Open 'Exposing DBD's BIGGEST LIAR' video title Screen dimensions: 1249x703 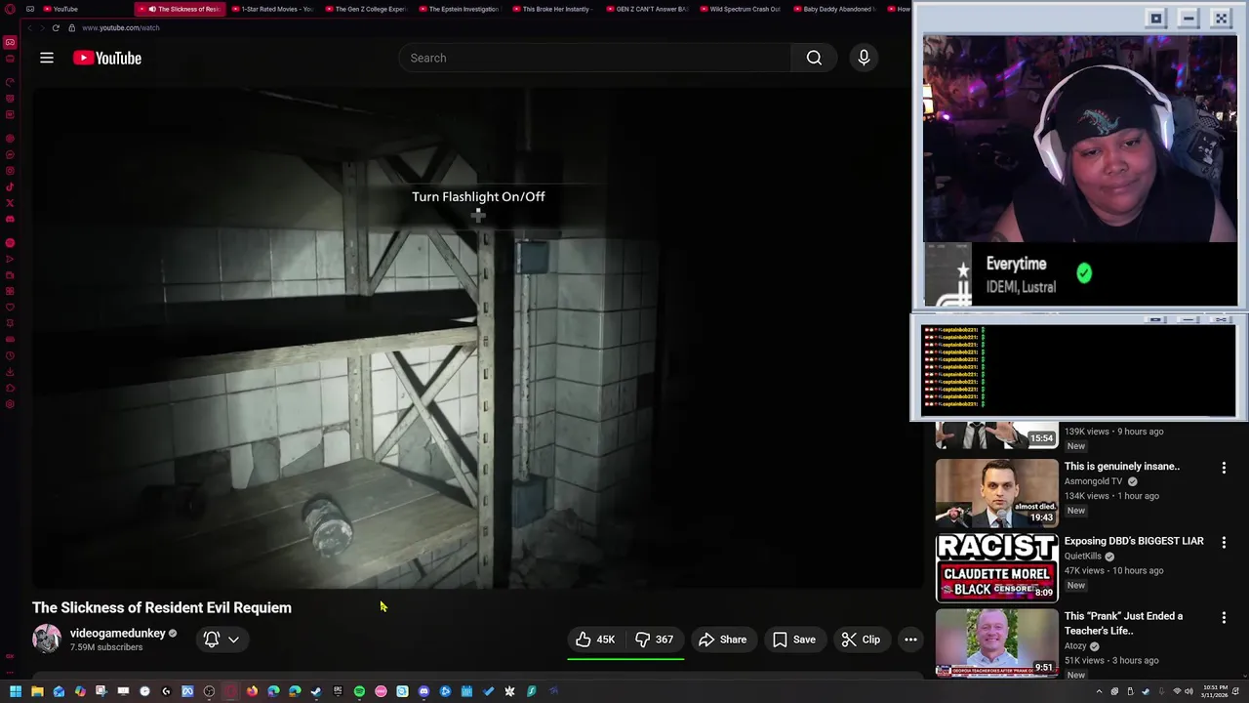click(x=1134, y=541)
